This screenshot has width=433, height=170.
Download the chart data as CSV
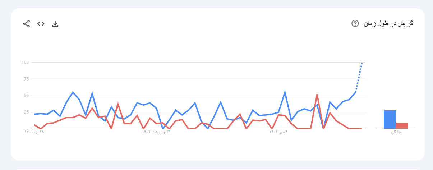55,24
